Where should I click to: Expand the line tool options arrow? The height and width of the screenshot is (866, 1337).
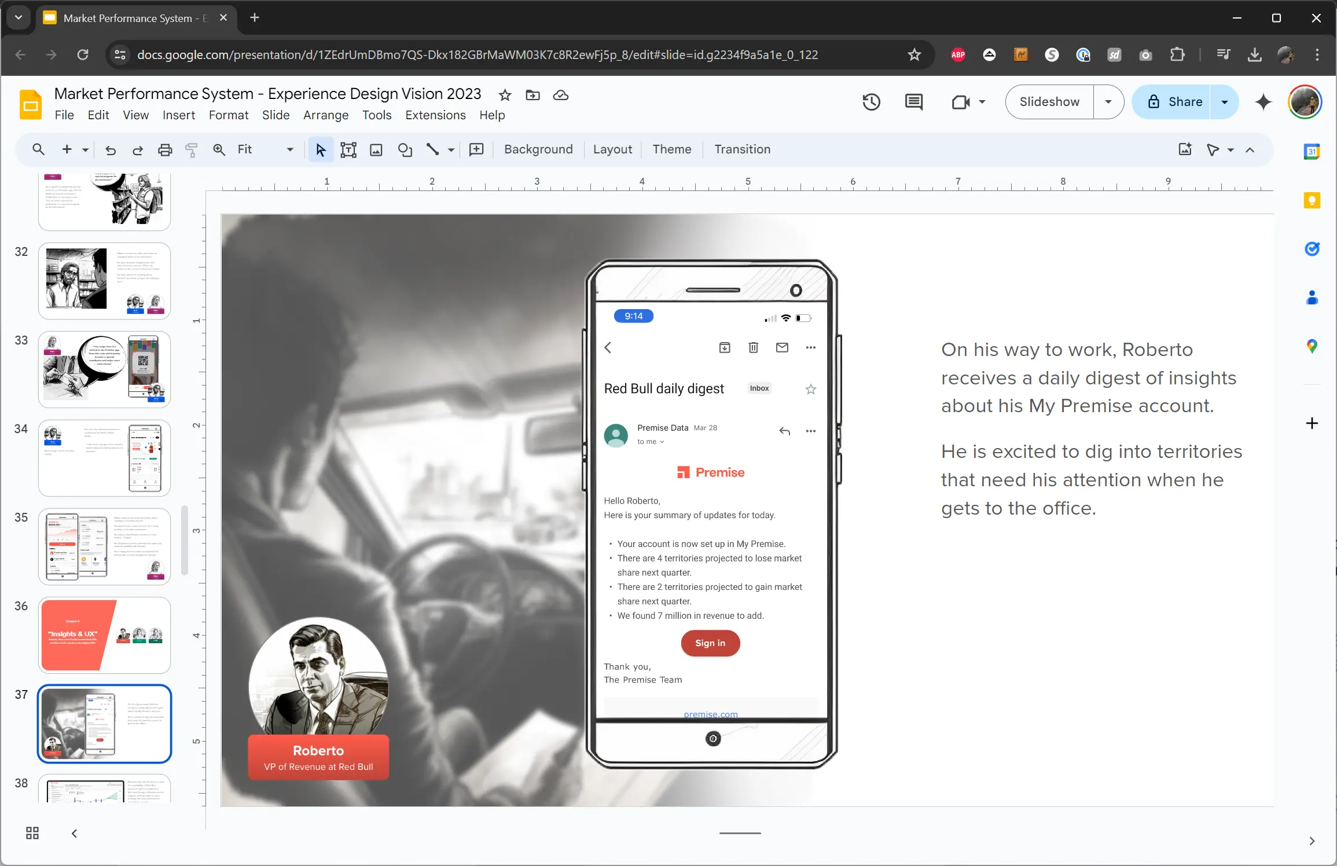(x=450, y=149)
